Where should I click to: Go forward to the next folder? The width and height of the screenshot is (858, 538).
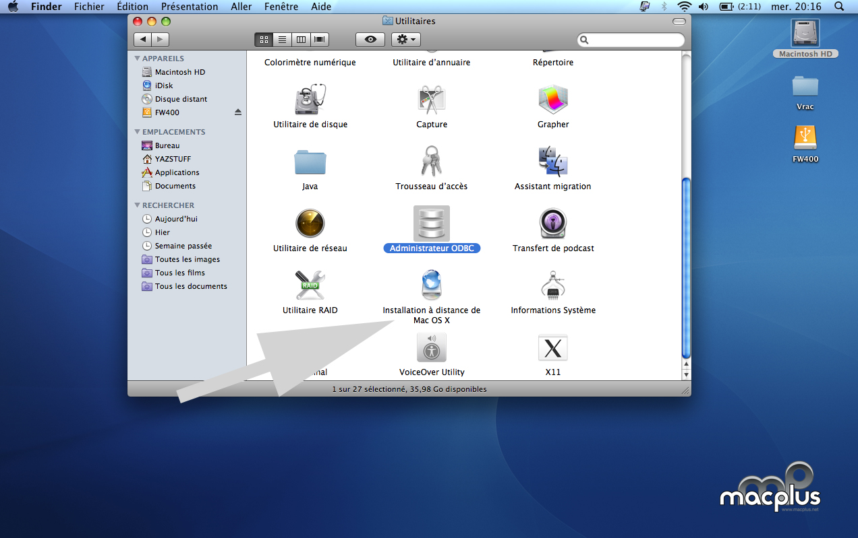tap(161, 40)
